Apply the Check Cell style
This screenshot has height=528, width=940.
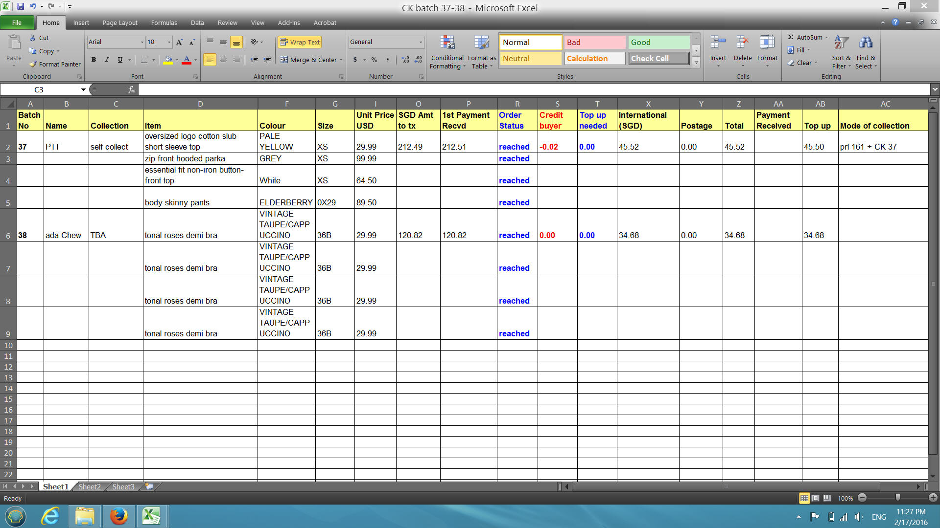pos(658,58)
